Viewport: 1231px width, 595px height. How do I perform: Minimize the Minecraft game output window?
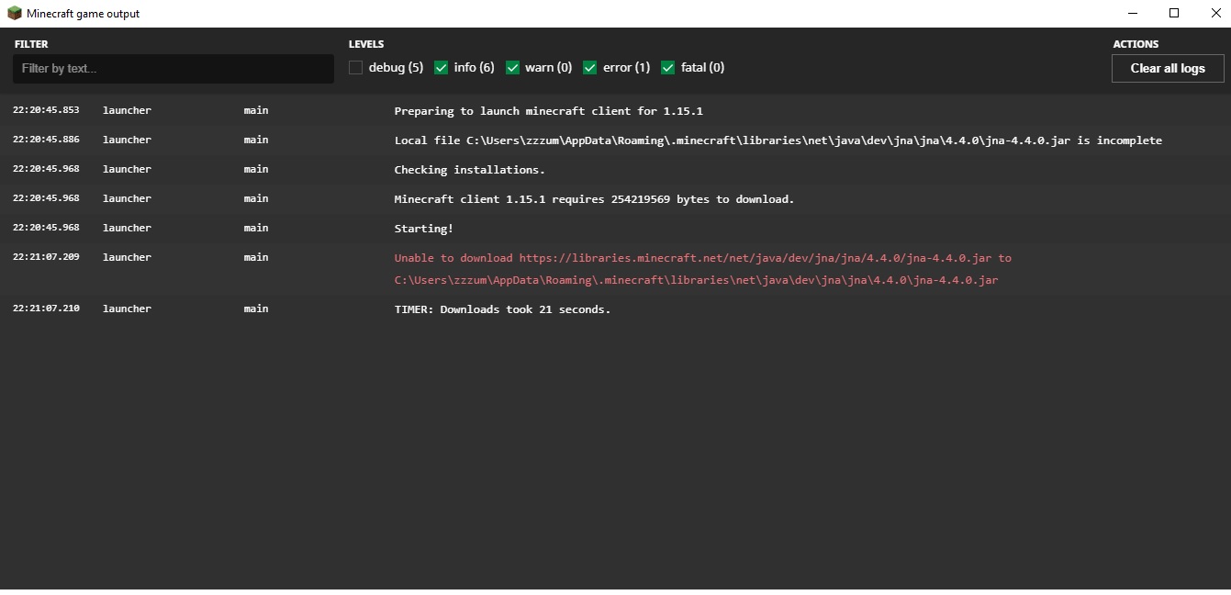pyautogui.click(x=1132, y=14)
